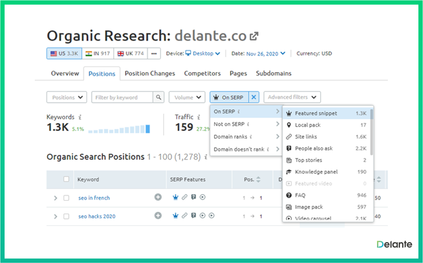Viewport: 423px width, 263px height.
Task: Remove the On SERP filter with X
Action: pos(254,97)
